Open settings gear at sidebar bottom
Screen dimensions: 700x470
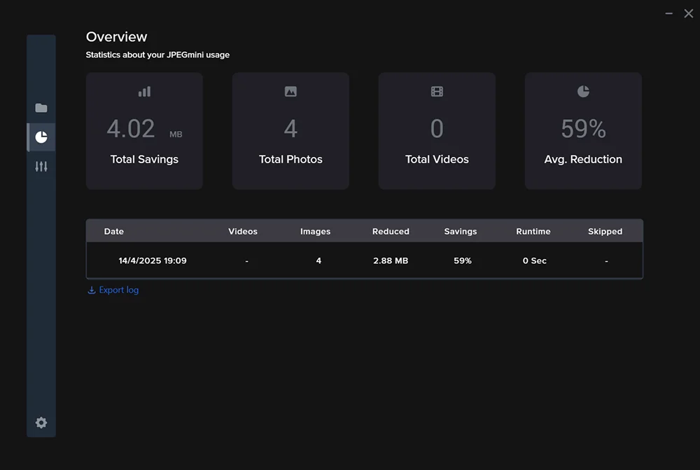[41, 422]
